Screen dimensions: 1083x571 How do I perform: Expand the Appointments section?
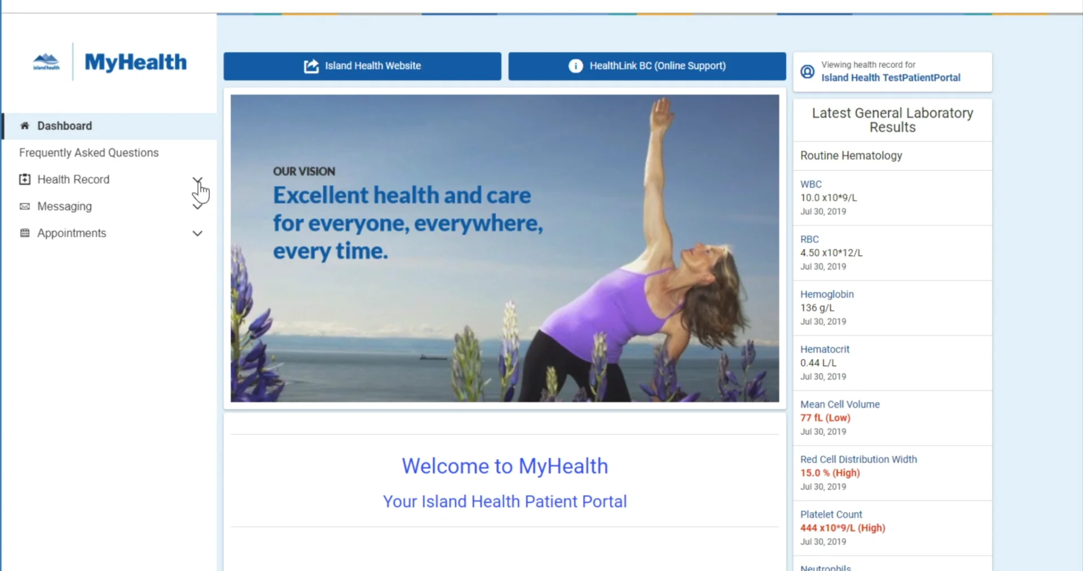[197, 233]
